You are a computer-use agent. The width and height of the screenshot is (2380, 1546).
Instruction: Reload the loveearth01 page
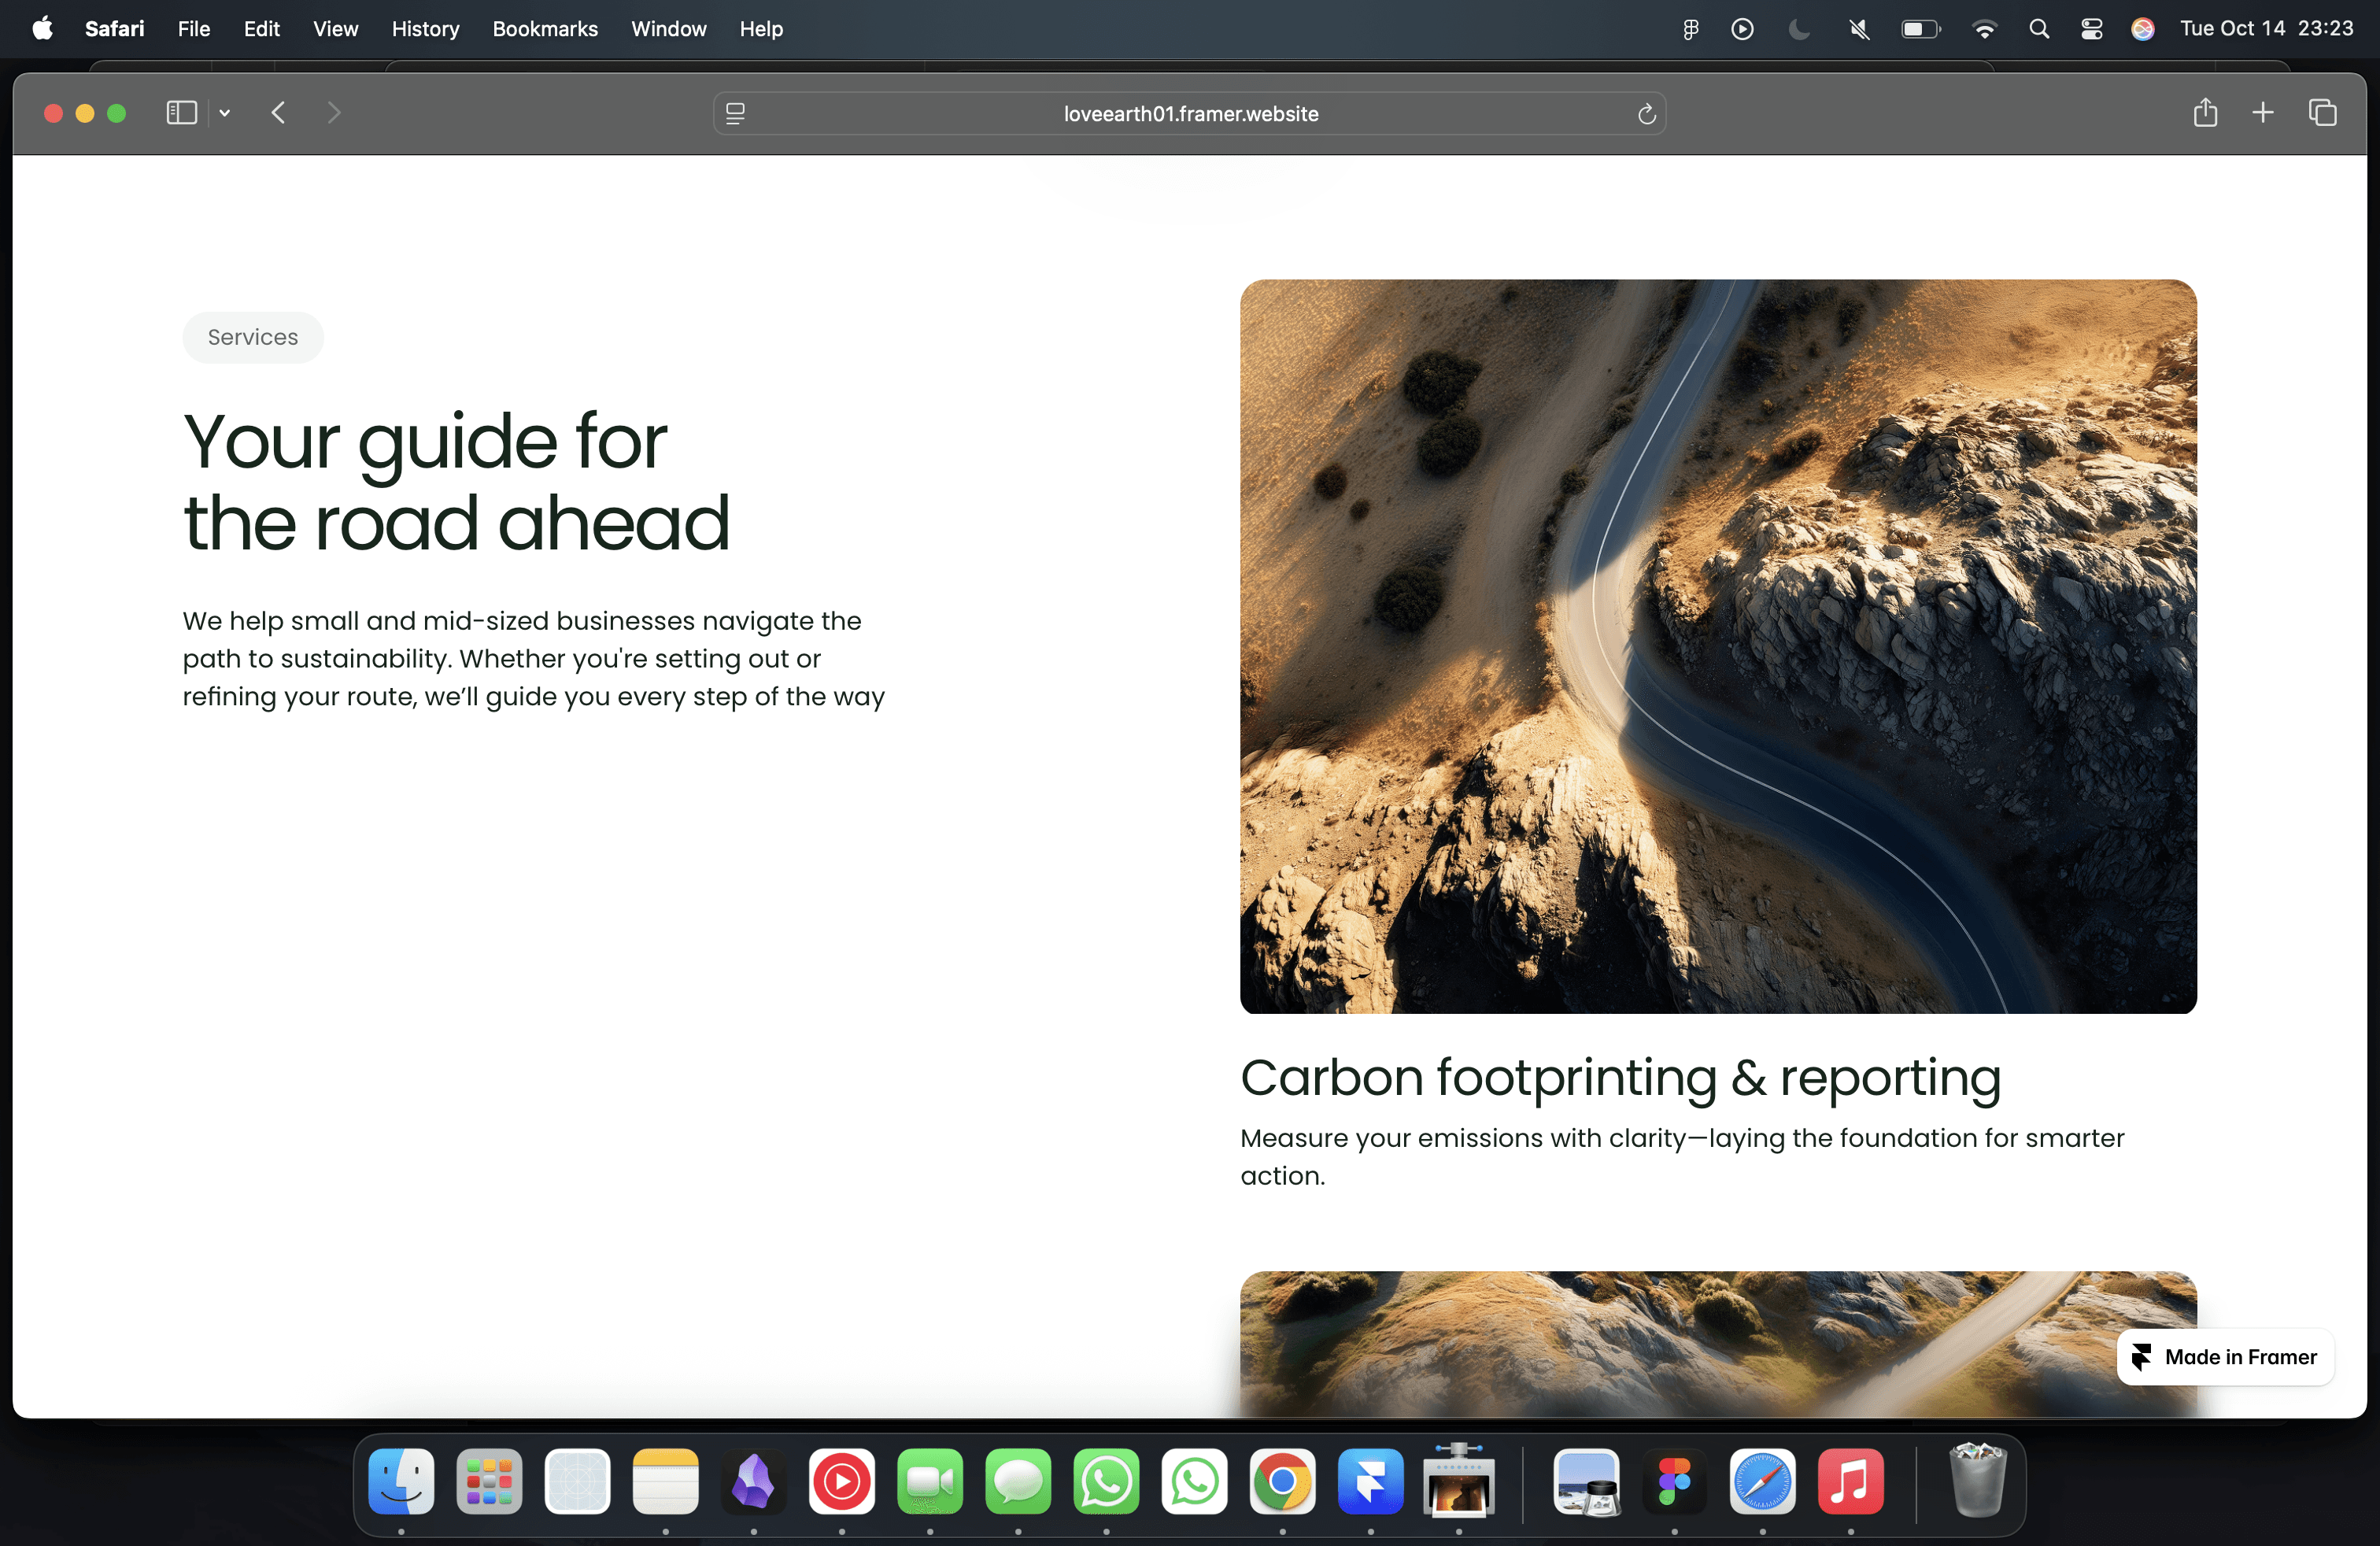[1646, 114]
